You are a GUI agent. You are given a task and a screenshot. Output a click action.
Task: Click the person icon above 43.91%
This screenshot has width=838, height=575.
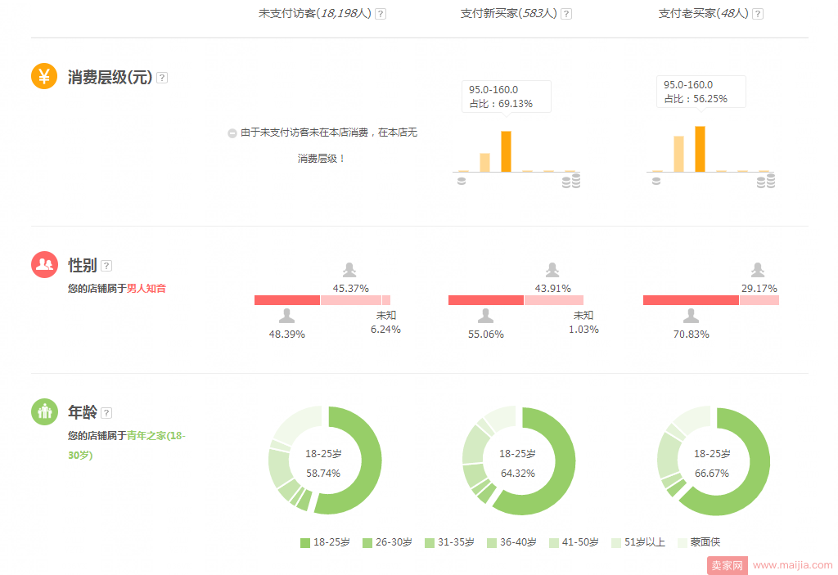[x=552, y=270]
